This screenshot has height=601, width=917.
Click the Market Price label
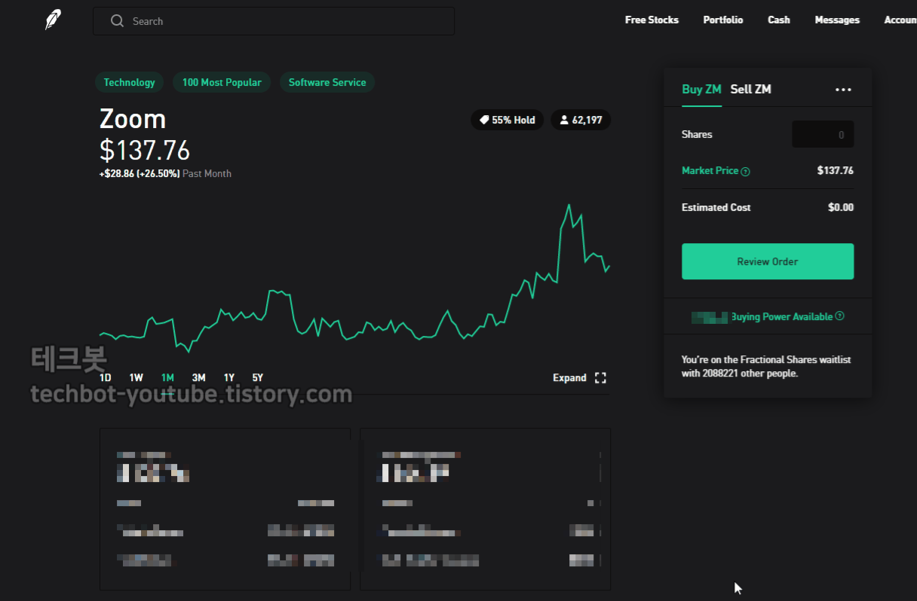(710, 171)
